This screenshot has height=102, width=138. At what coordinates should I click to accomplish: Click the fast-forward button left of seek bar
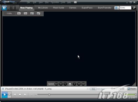[x=36, y=95]
